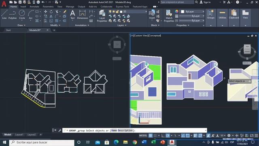259x146 pixels.
Task: Insert a Table from Annotation panel
Action: 91,21
